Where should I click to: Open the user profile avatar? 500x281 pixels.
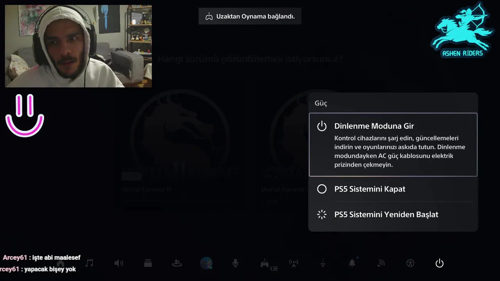[x=206, y=263]
